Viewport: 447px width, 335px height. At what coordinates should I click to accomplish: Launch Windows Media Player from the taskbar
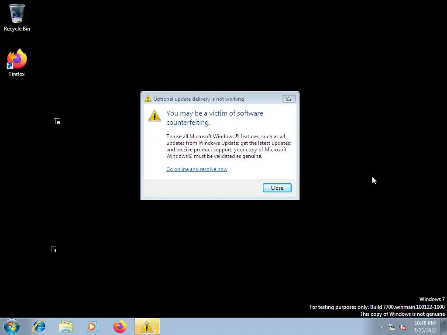(x=93, y=326)
